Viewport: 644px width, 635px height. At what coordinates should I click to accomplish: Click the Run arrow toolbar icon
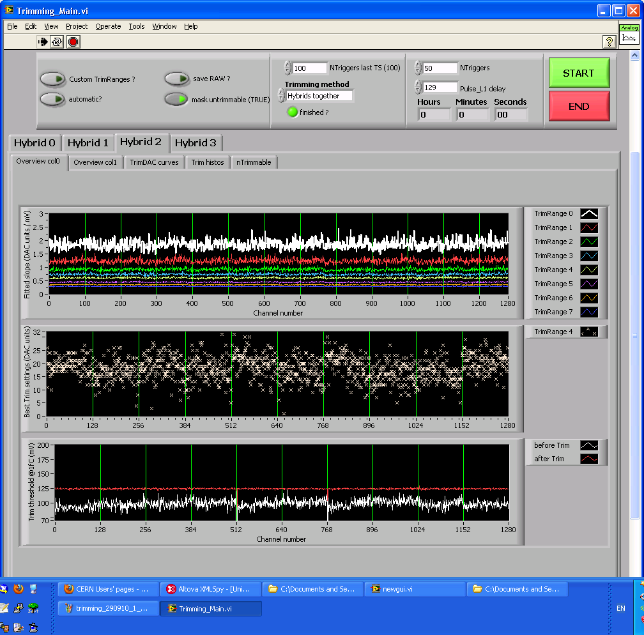[x=43, y=42]
